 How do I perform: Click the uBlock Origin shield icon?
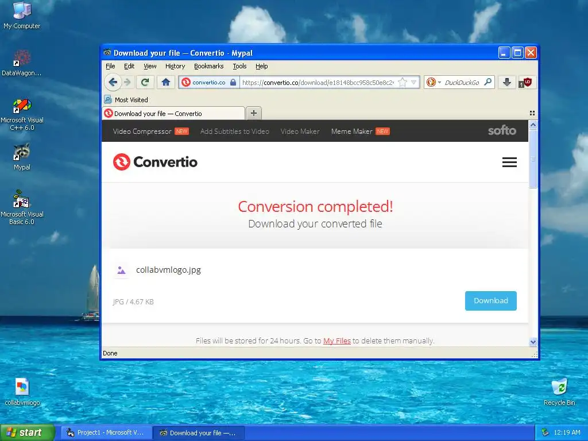tap(526, 82)
